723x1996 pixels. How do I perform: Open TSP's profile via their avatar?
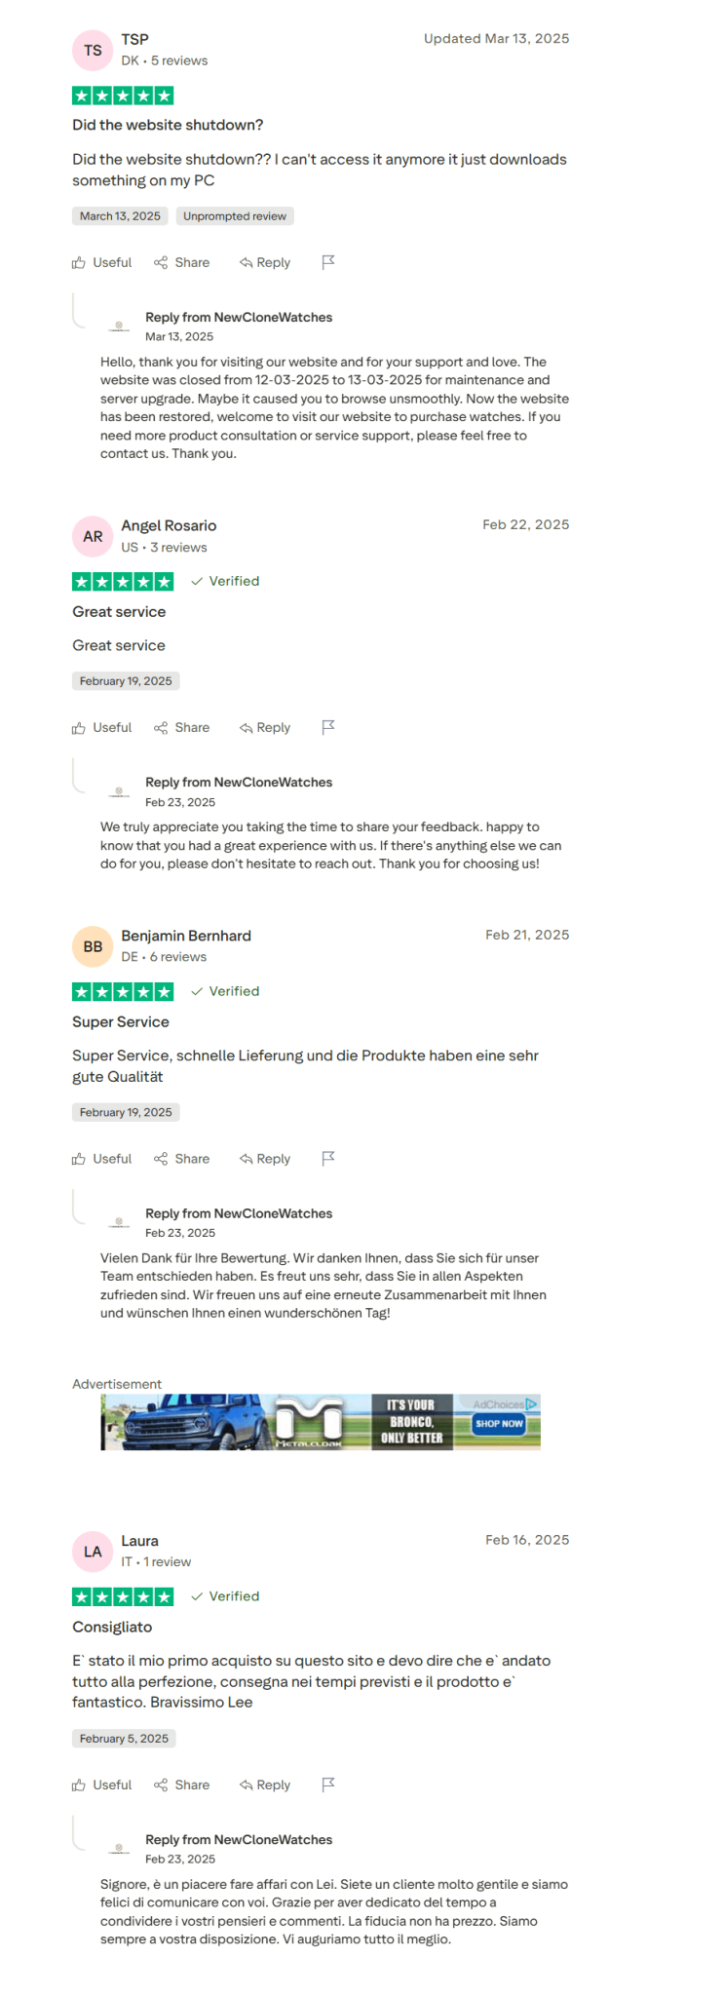[x=93, y=50]
